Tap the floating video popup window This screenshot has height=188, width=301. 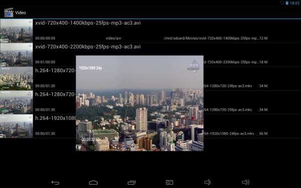(139, 103)
